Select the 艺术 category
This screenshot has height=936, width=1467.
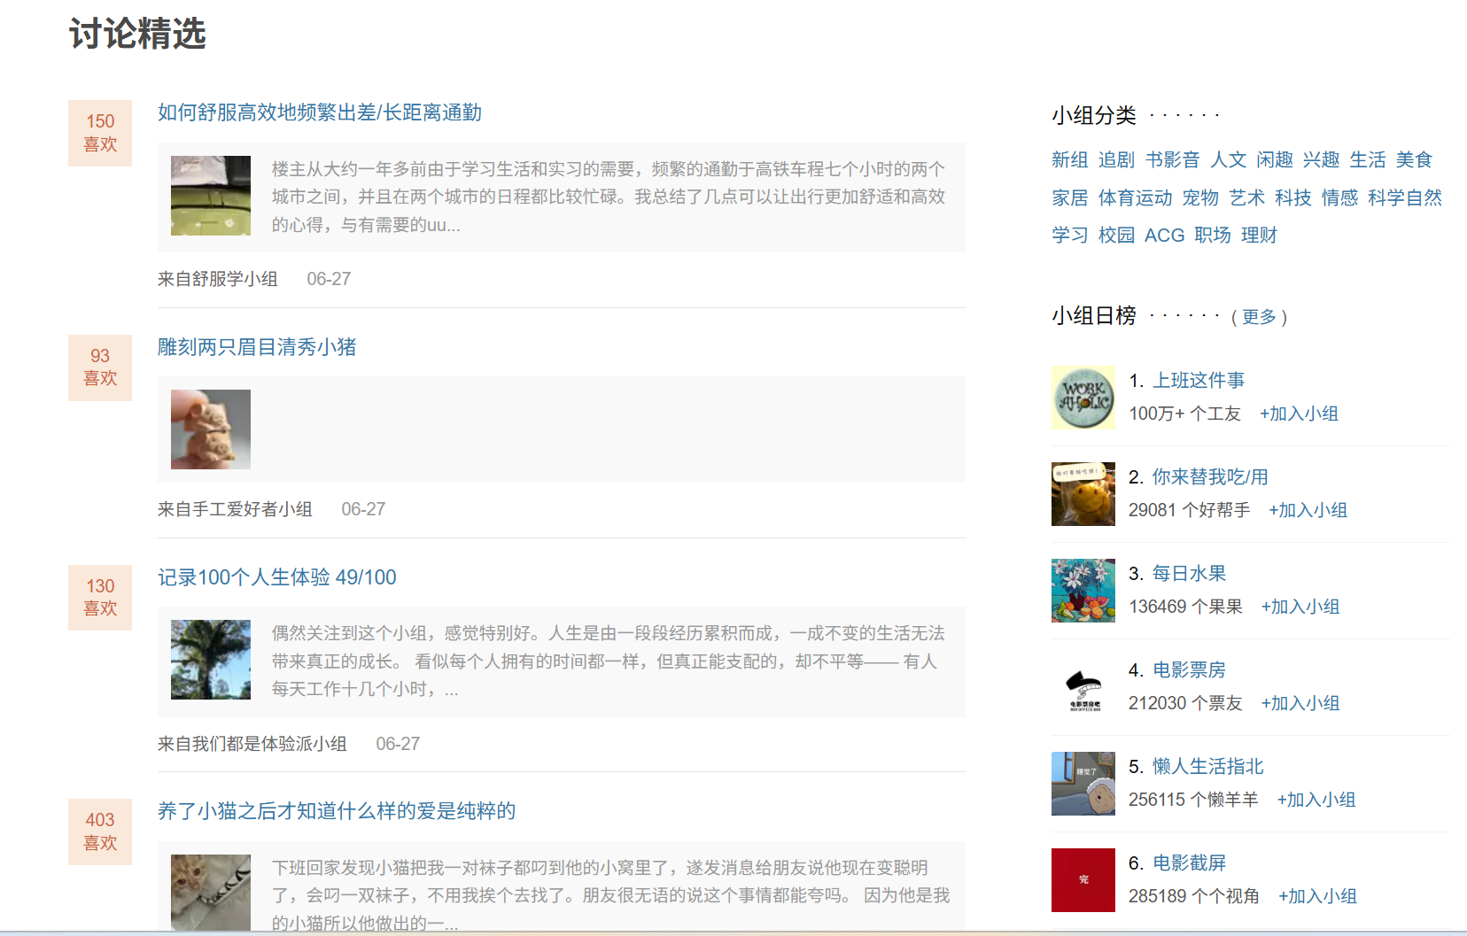point(1247,197)
